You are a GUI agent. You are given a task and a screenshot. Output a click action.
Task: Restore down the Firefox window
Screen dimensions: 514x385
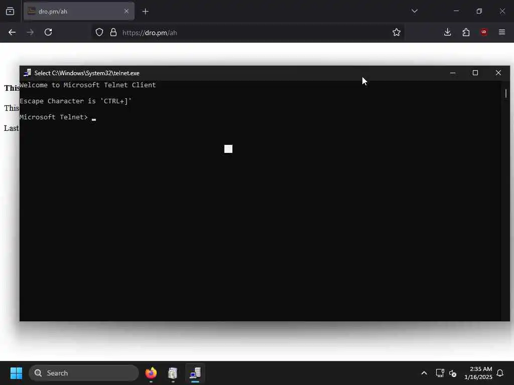(x=479, y=11)
